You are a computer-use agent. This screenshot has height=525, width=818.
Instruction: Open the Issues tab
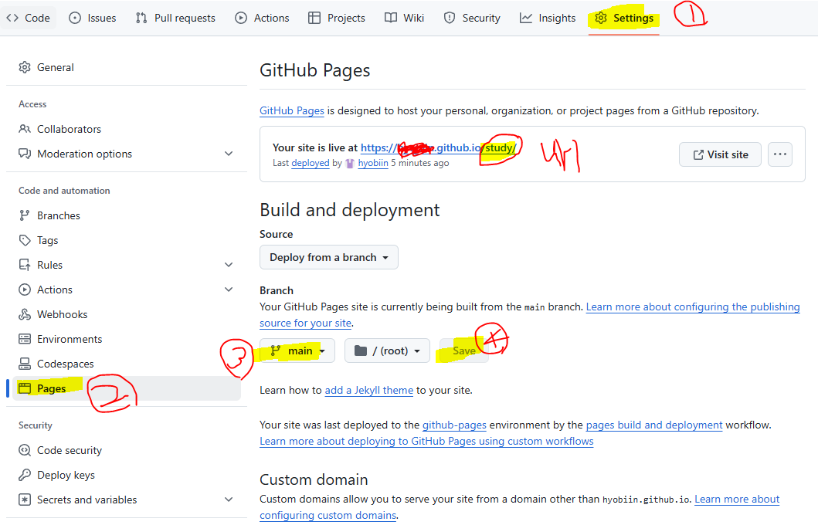[x=93, y=18]
